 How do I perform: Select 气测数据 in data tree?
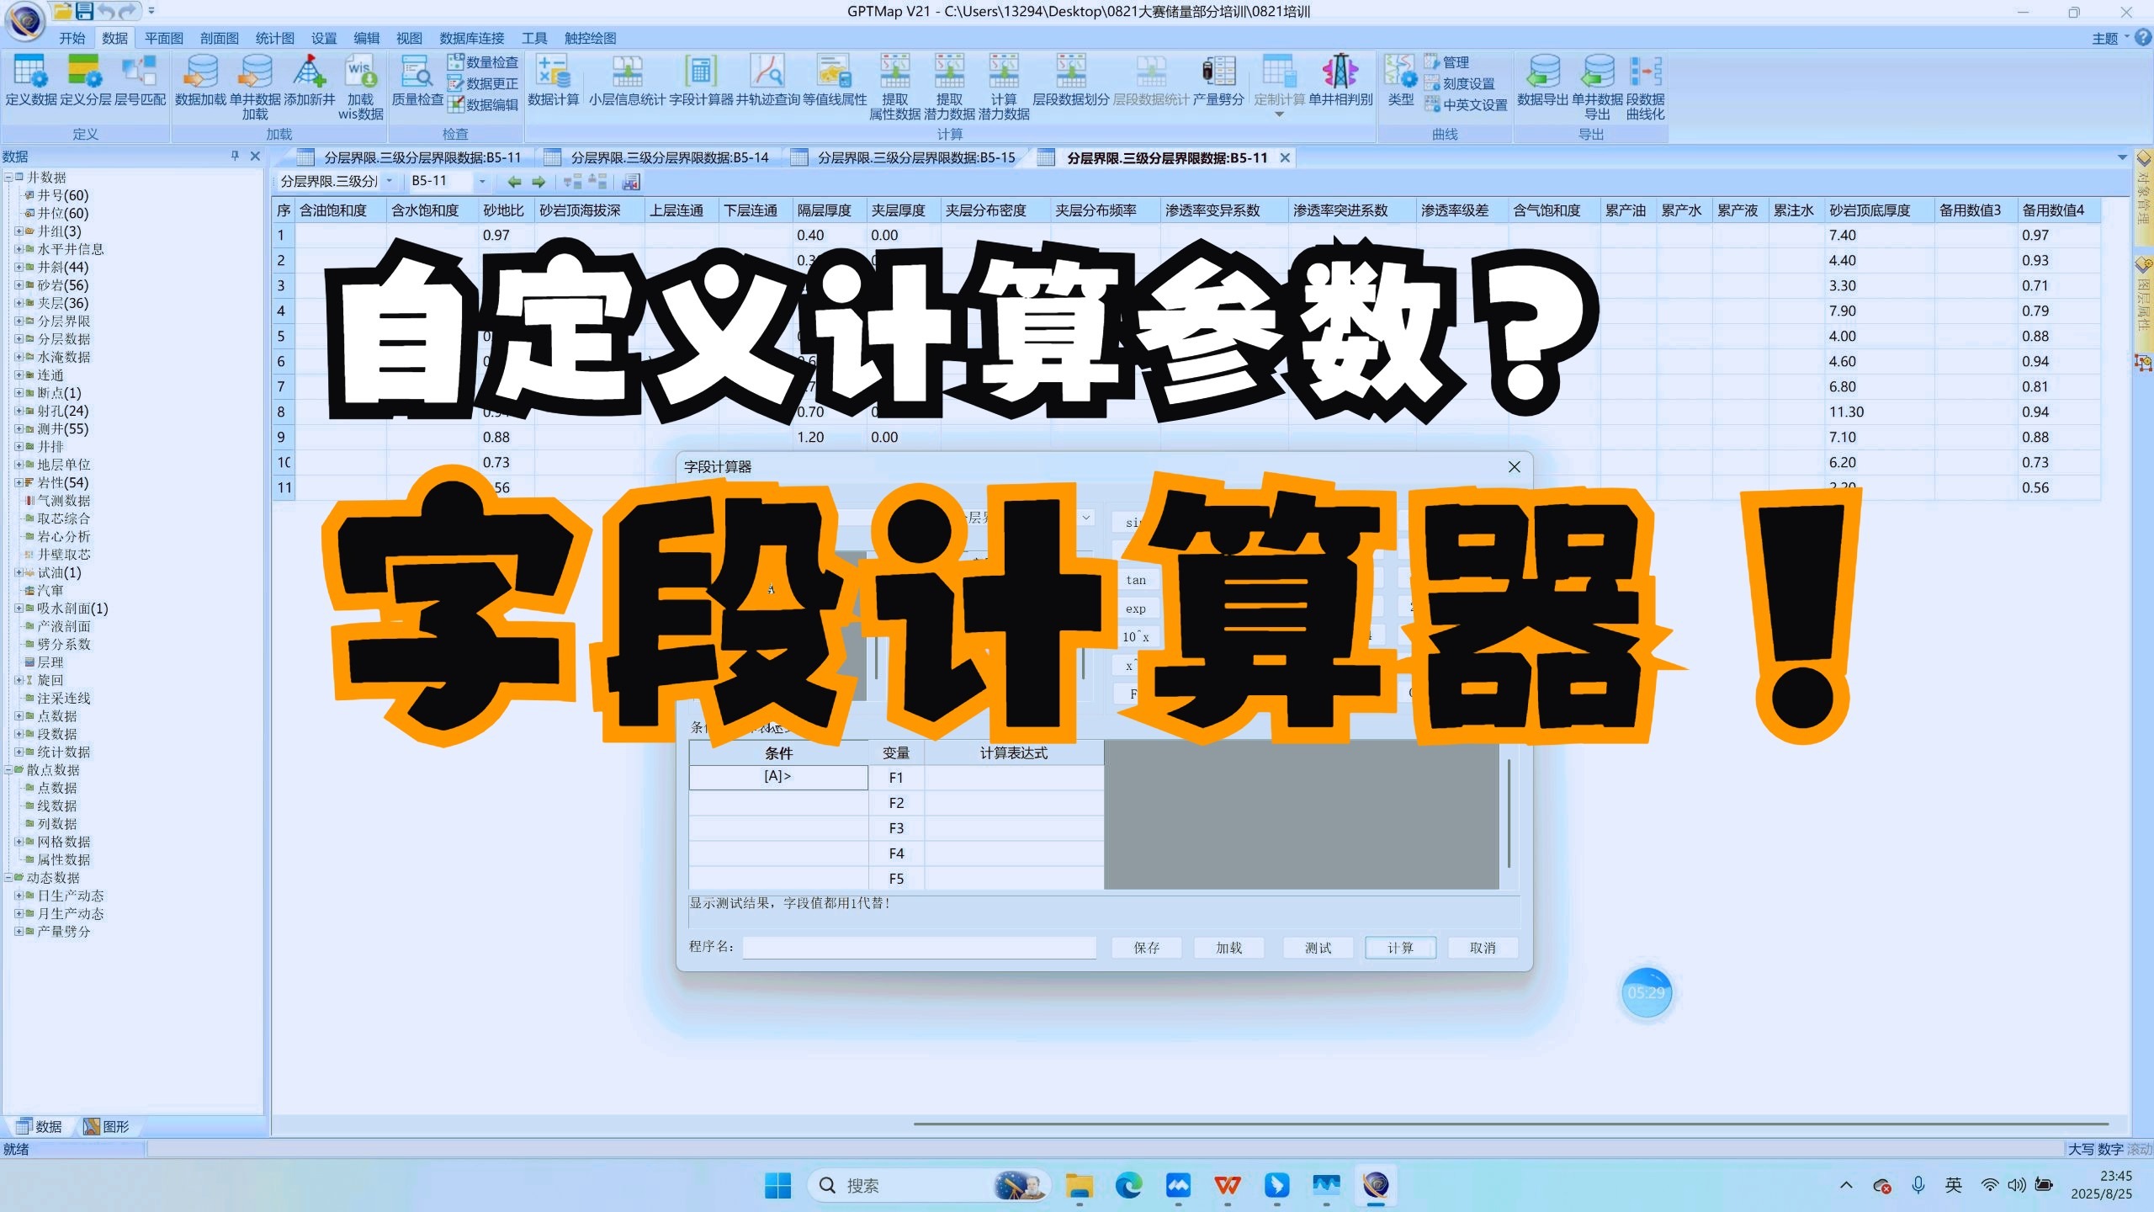pyautogui.click(x=64, y=500)
